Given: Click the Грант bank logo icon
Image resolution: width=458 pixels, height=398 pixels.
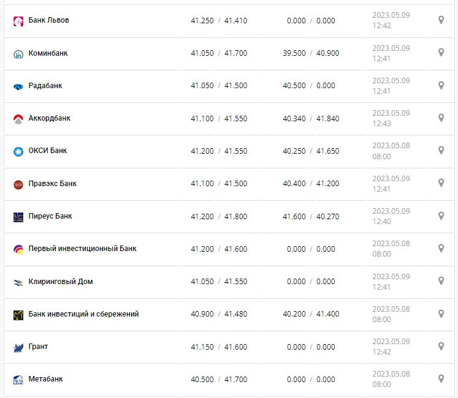Looking at the screenshot, I should pyautogui.click(x=18, y=347).
